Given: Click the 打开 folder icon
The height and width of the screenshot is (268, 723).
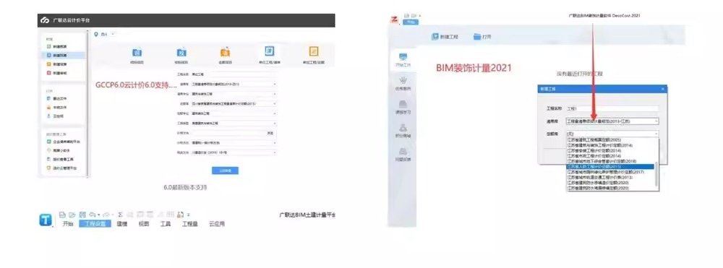Looking at the screenshot, I should 477,37.
